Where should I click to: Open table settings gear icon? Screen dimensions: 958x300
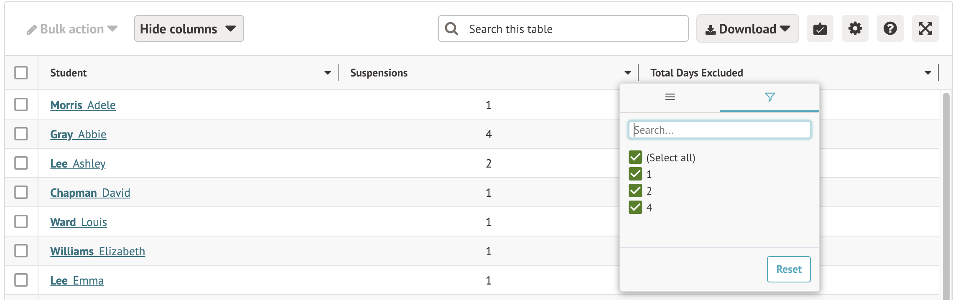pyautogui.click(x=855, y=29)
